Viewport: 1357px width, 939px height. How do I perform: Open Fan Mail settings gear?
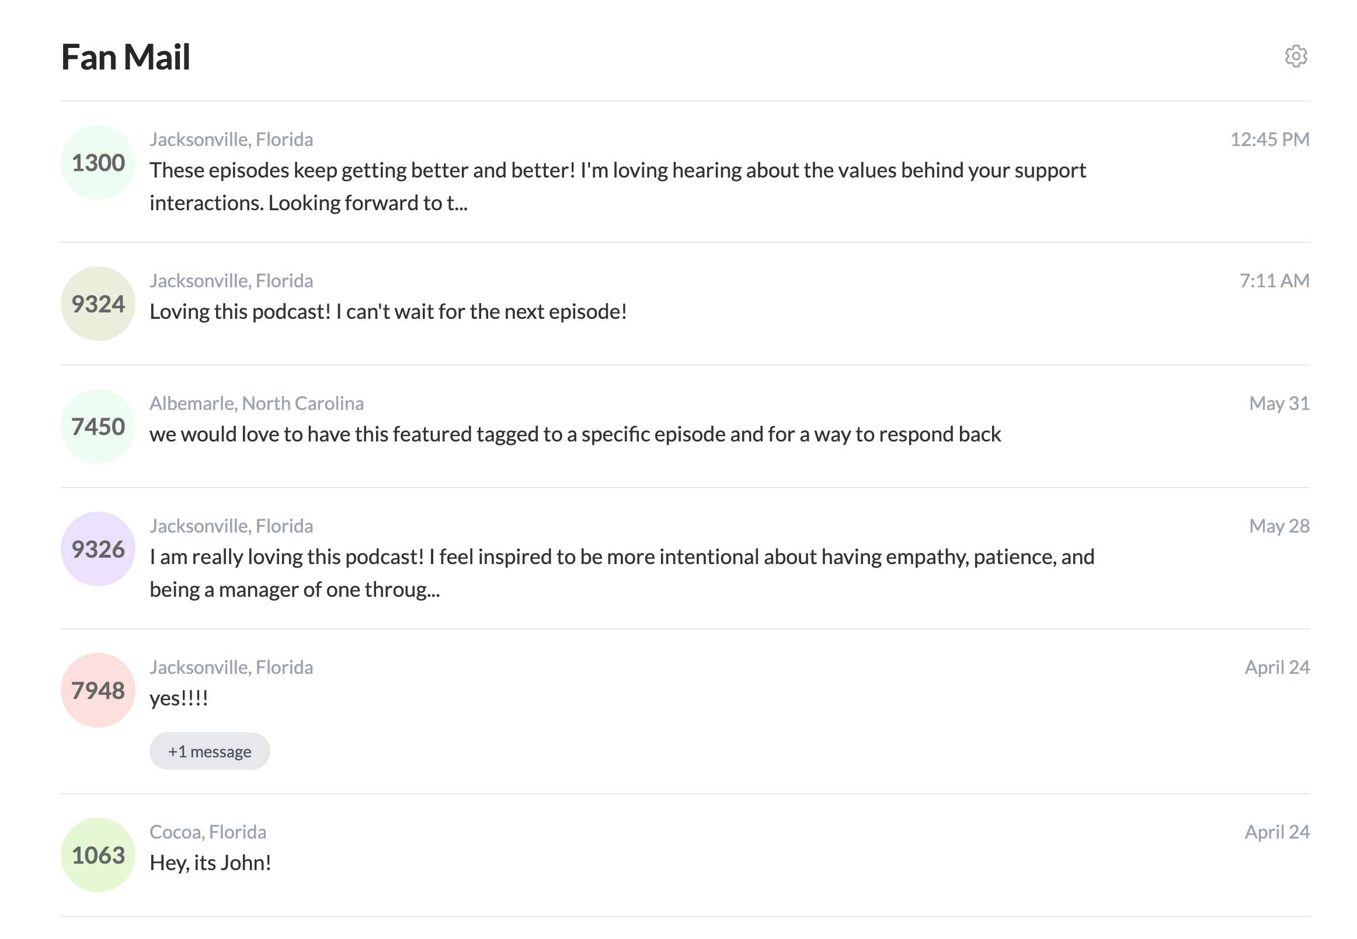tap(1295, 57)
